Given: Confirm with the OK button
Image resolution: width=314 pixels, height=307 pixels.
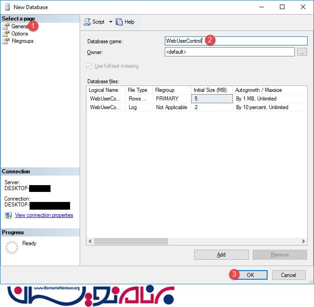Looking at the screenshot, I should [250, 275].
